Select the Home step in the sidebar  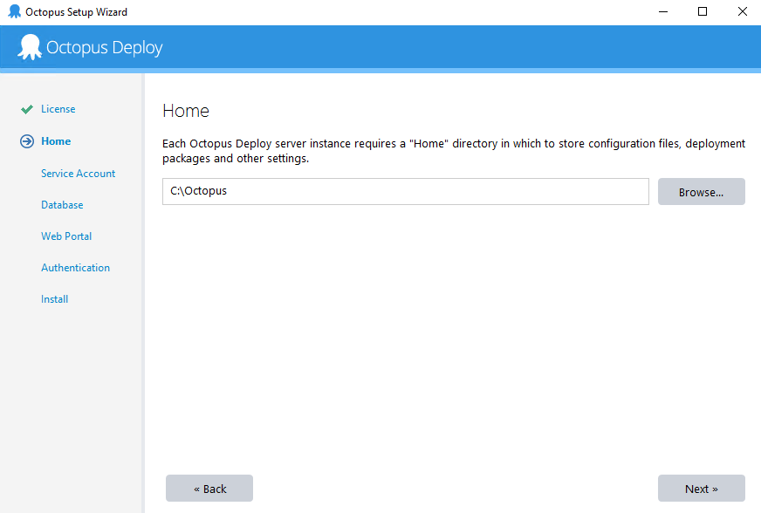point(56,141)
